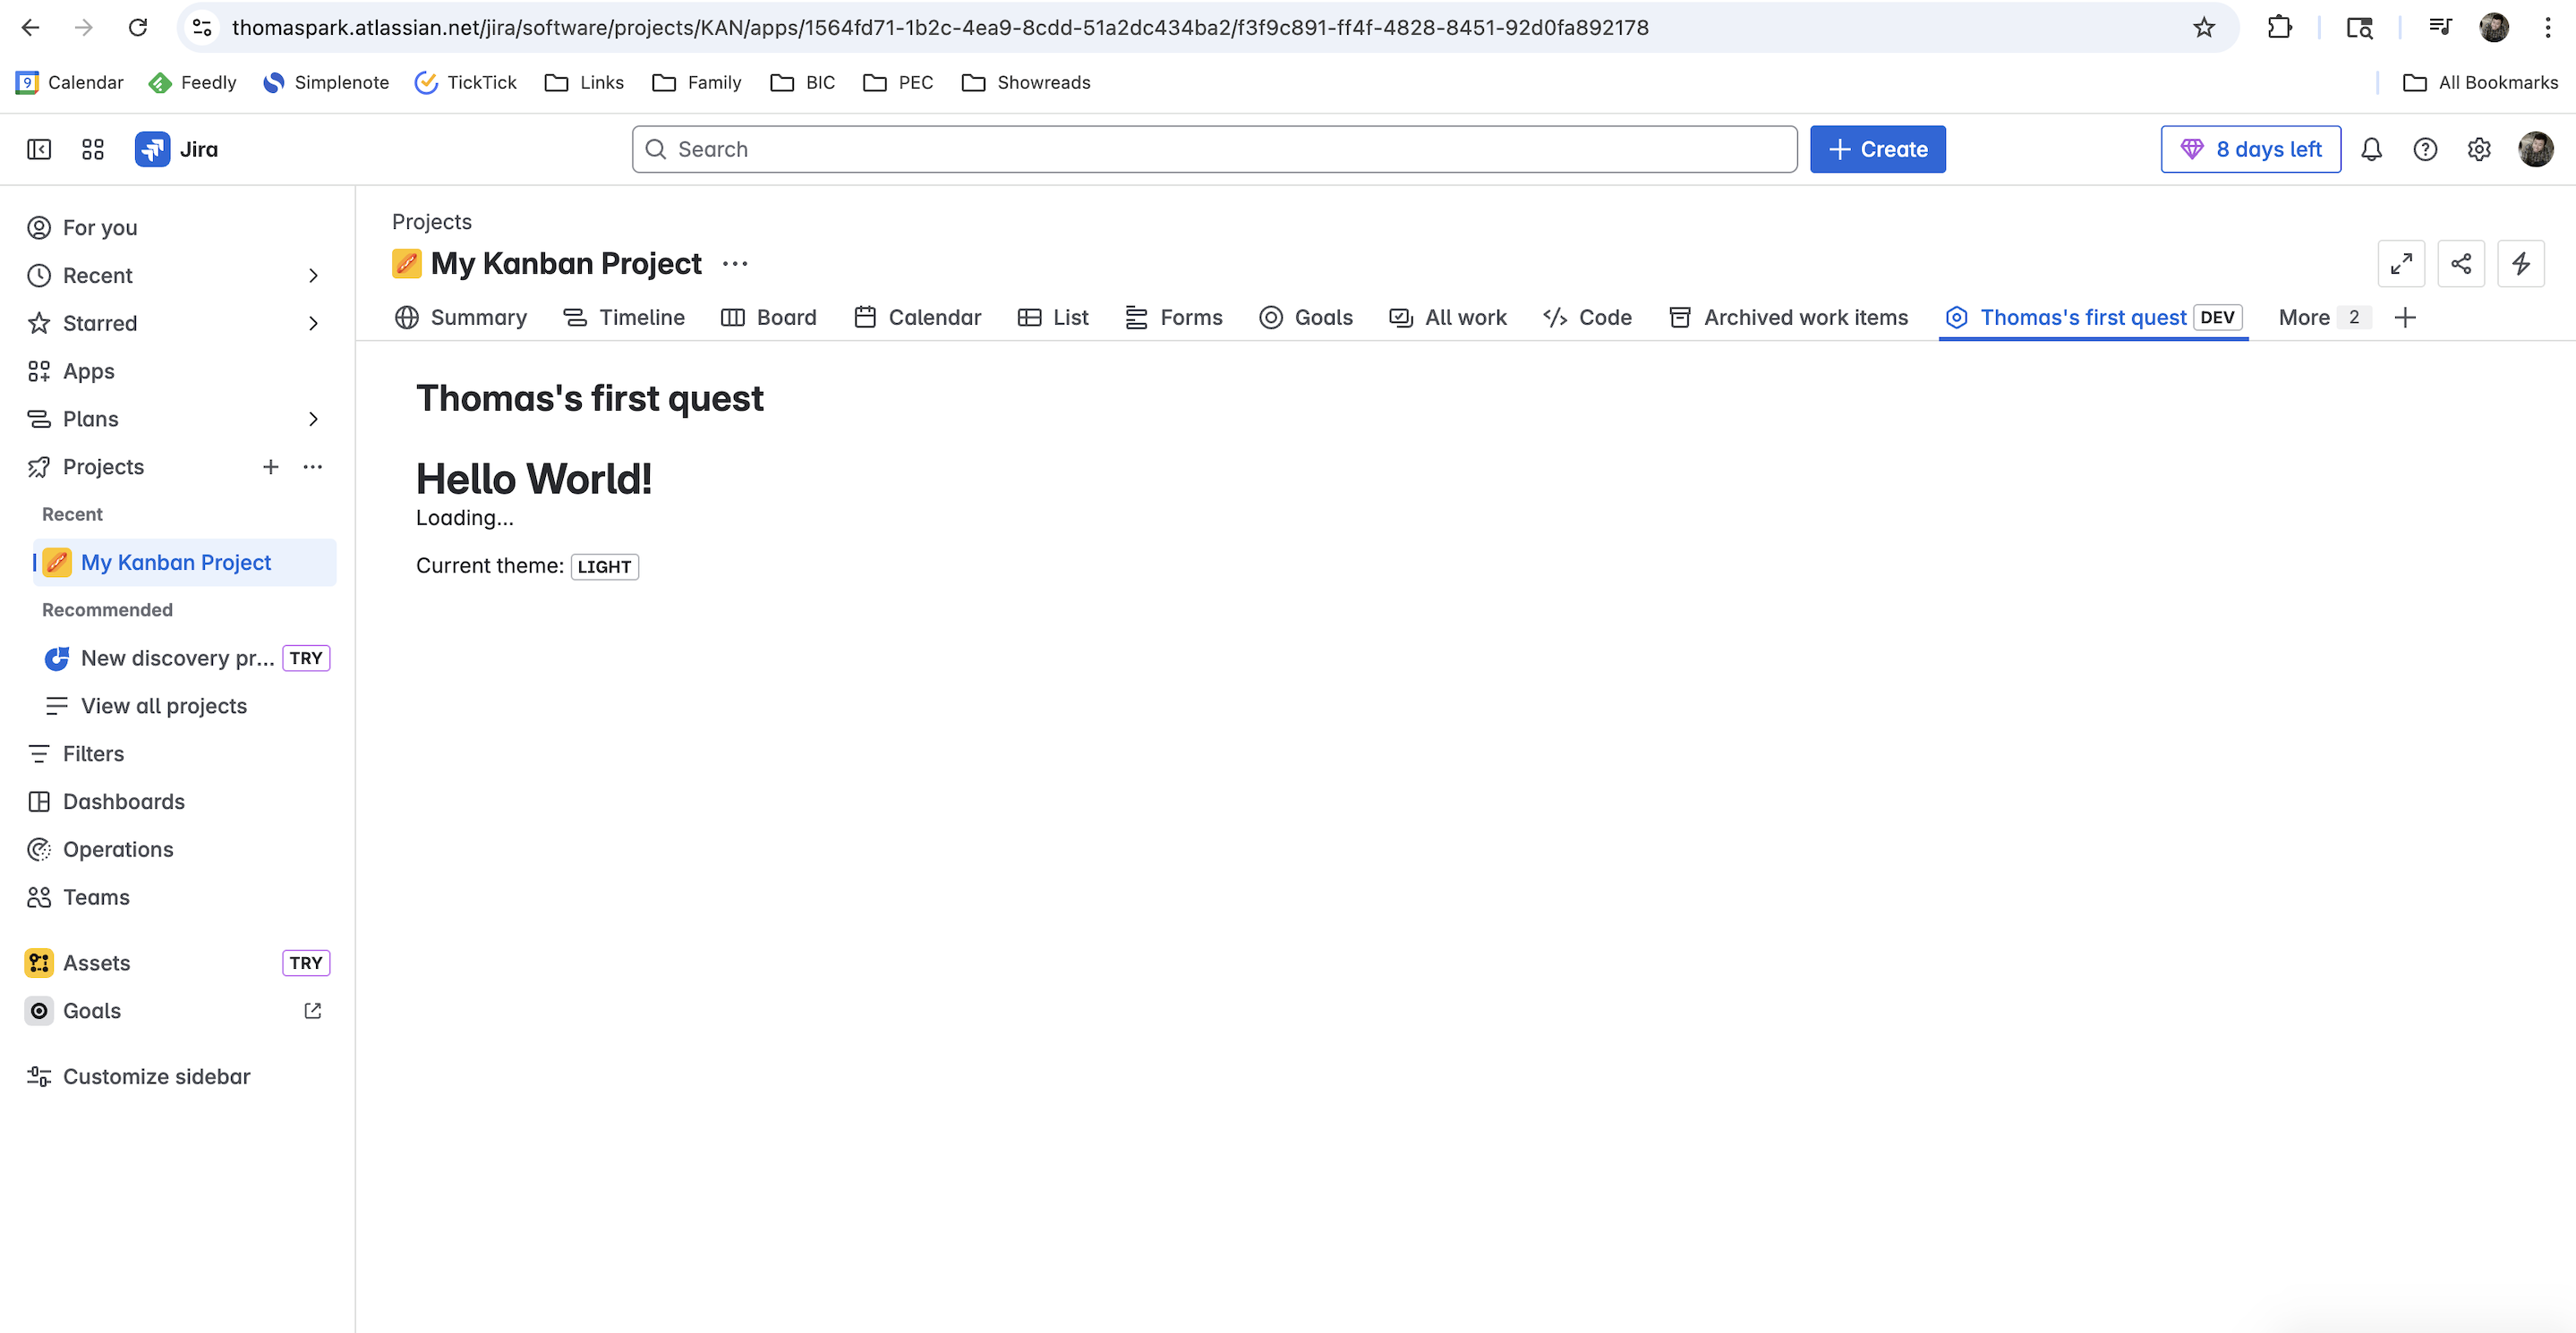Open View all projects link
The height and width of the screenshot is (1333, 2576).
(164, 706)
